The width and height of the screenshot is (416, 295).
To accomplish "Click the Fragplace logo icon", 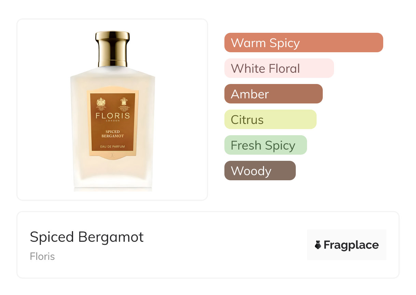I will 318,245.
